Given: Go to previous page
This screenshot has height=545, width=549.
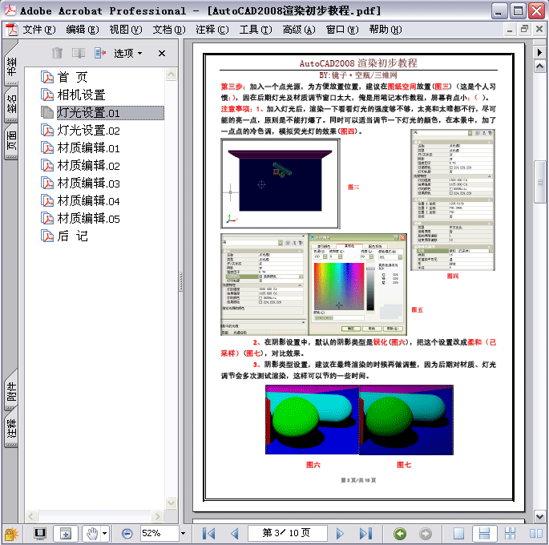Looking at the screenshot, I should [x=235, y=534].
